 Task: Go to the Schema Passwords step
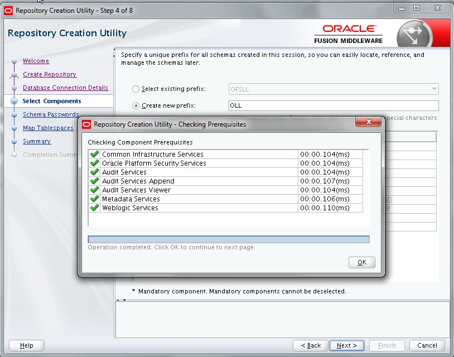[51, 114]
